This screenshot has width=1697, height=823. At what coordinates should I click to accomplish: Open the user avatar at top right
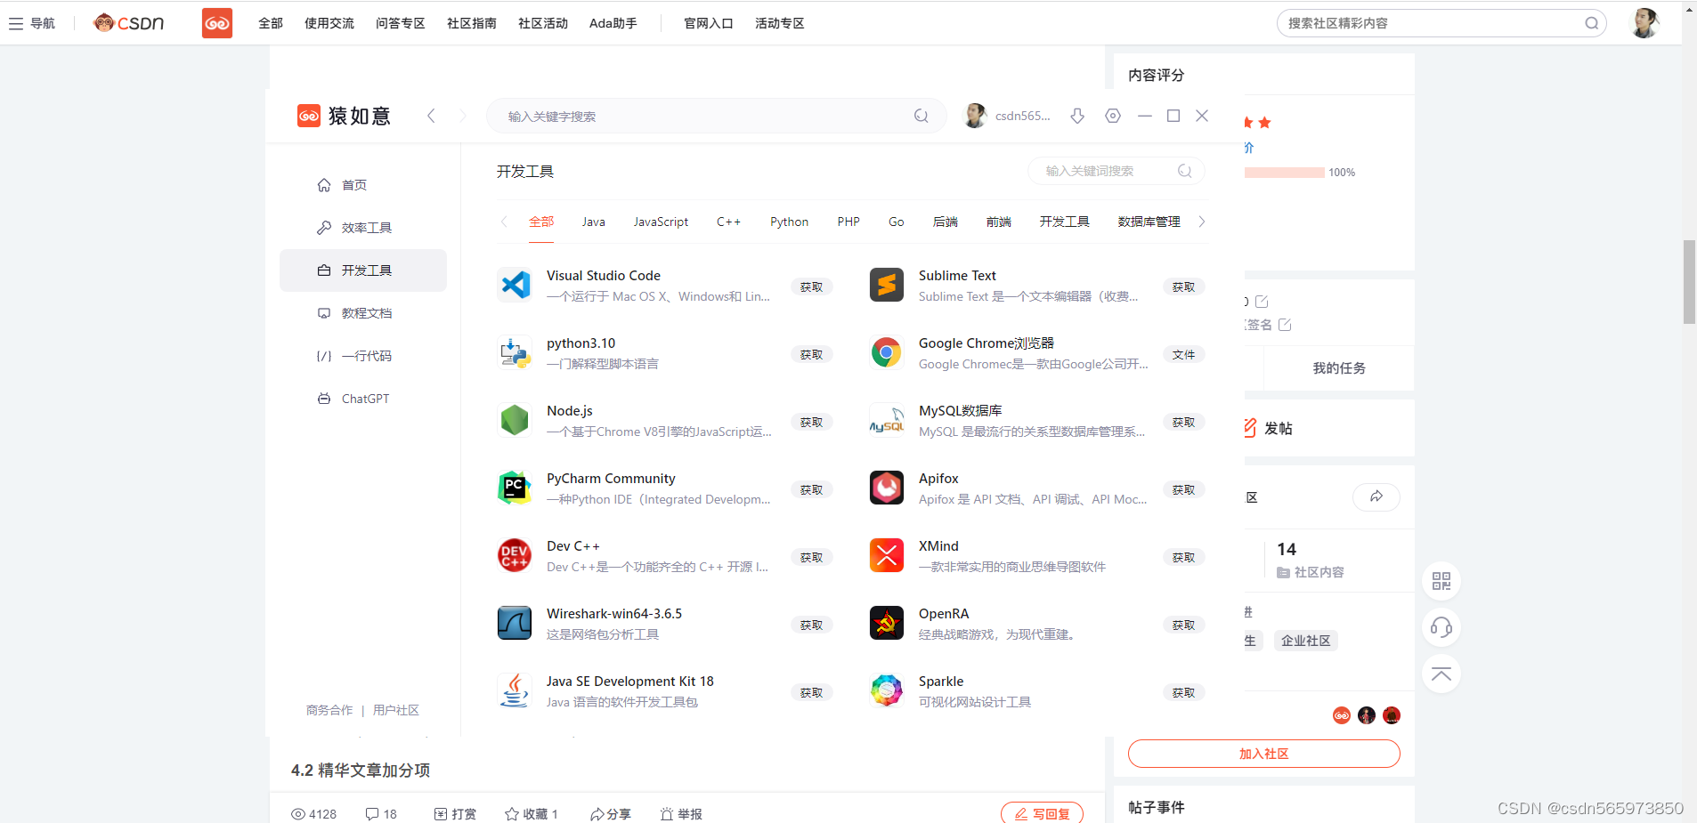pos(1644,23)
